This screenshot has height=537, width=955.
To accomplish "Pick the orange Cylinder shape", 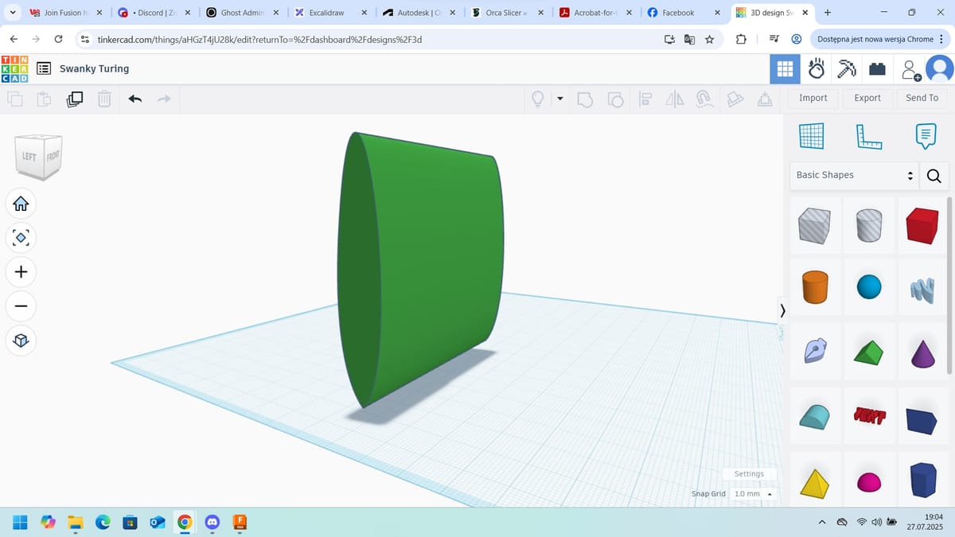I will (815, 287).
